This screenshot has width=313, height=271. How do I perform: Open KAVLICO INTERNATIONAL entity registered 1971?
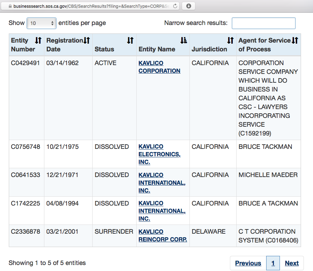pos(162,182)
